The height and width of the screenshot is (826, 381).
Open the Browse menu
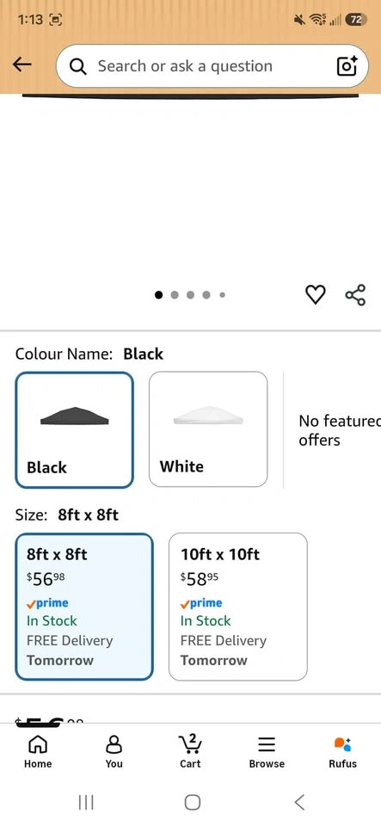click(x=267, y=752)
